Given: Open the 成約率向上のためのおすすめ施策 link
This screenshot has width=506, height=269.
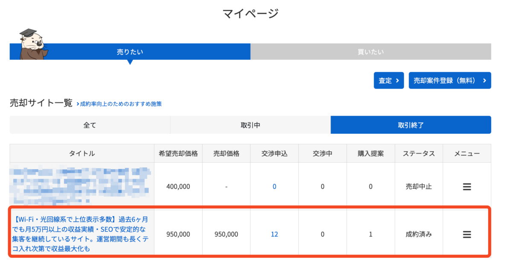Looking at the screenshot, I should tap(121, 104).
